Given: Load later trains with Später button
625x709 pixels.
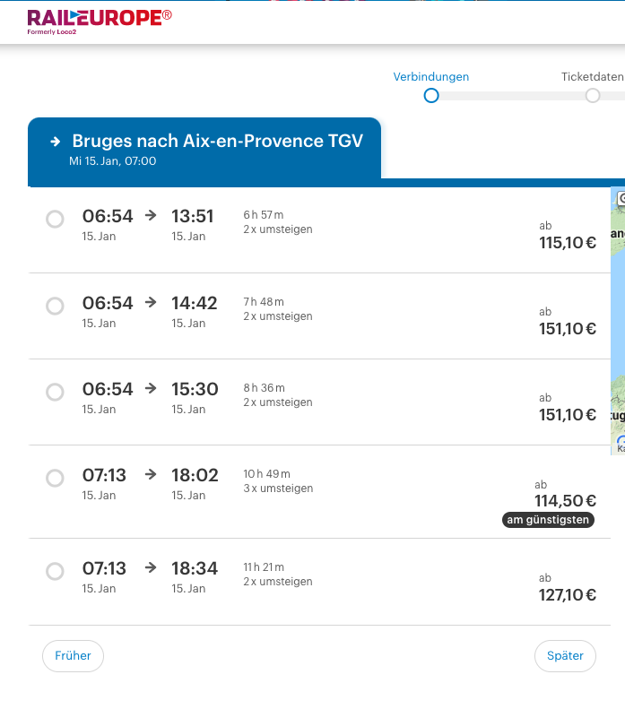Looking at the screenshot, I should (x=565, y=656).
